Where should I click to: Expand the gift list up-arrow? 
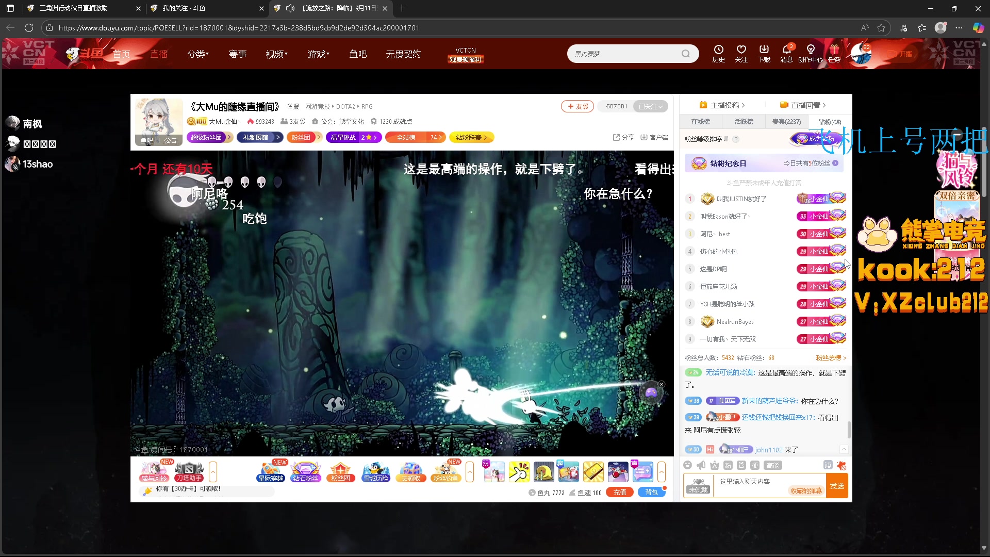coord(662,472)
